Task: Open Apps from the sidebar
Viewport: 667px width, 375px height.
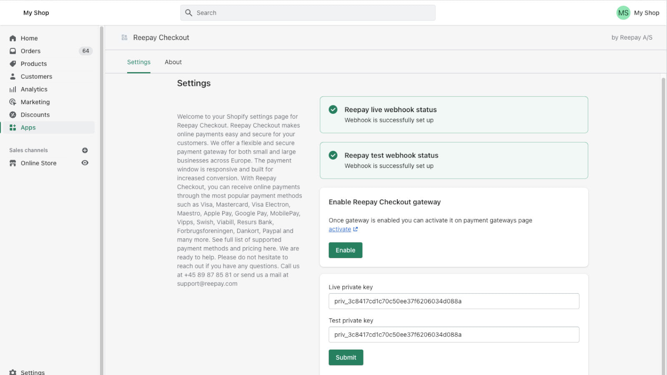Action: click(x=28, y=127)
